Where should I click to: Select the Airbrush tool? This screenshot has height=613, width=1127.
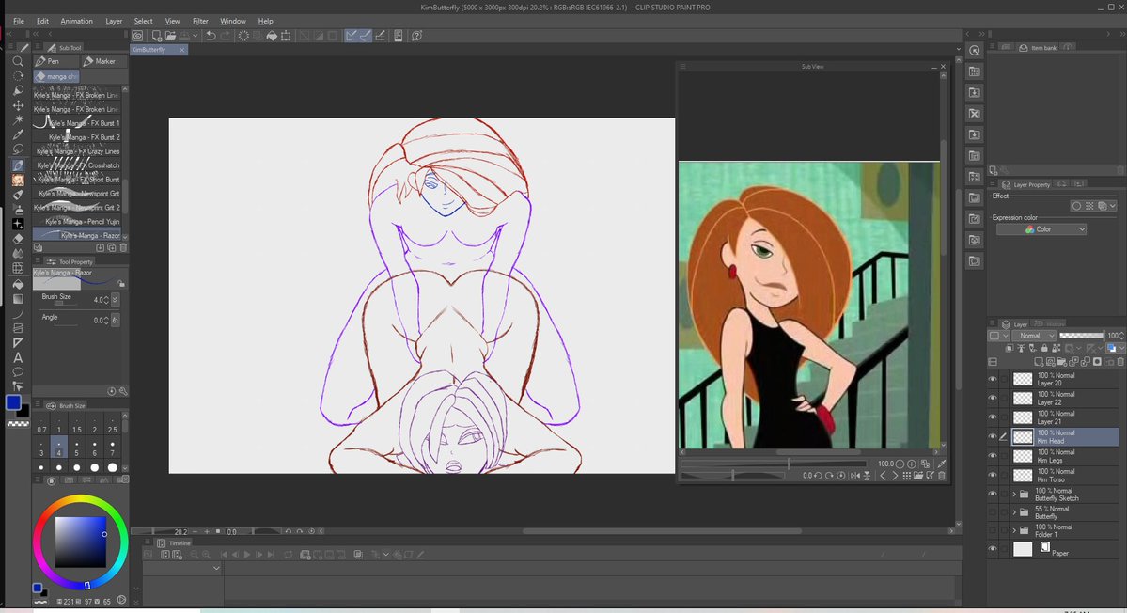pos(18,209)
